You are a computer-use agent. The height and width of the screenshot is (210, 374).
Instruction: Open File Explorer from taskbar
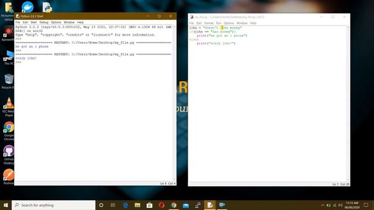(x=137, y=205)
